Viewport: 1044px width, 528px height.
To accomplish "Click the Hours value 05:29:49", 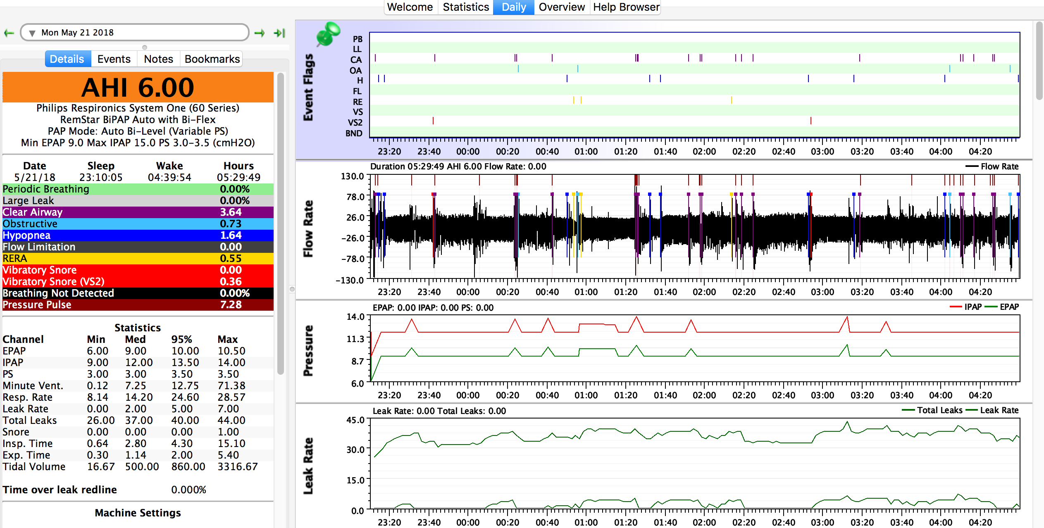I will pos(238,178).
